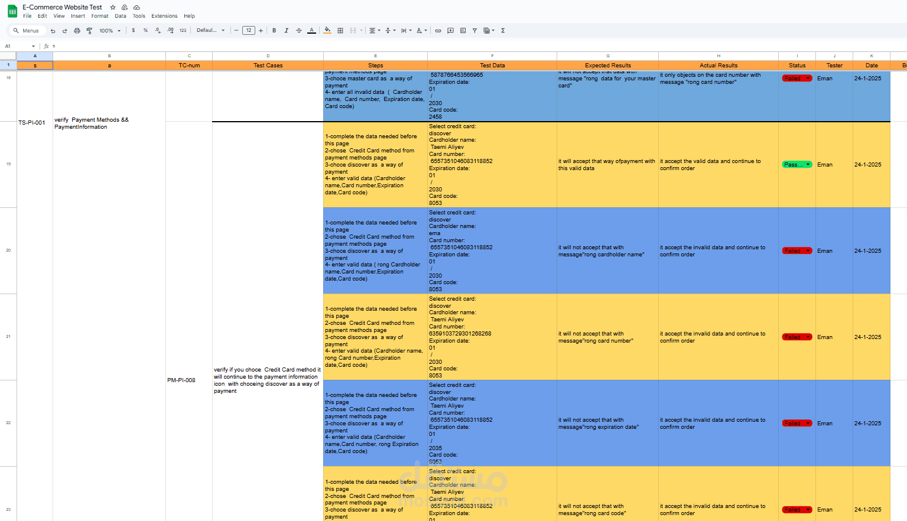Image resolution: width=907 pixels, height=521 pixels.
Task: Print the spreadsheet
Action: (x=77, y=31)
